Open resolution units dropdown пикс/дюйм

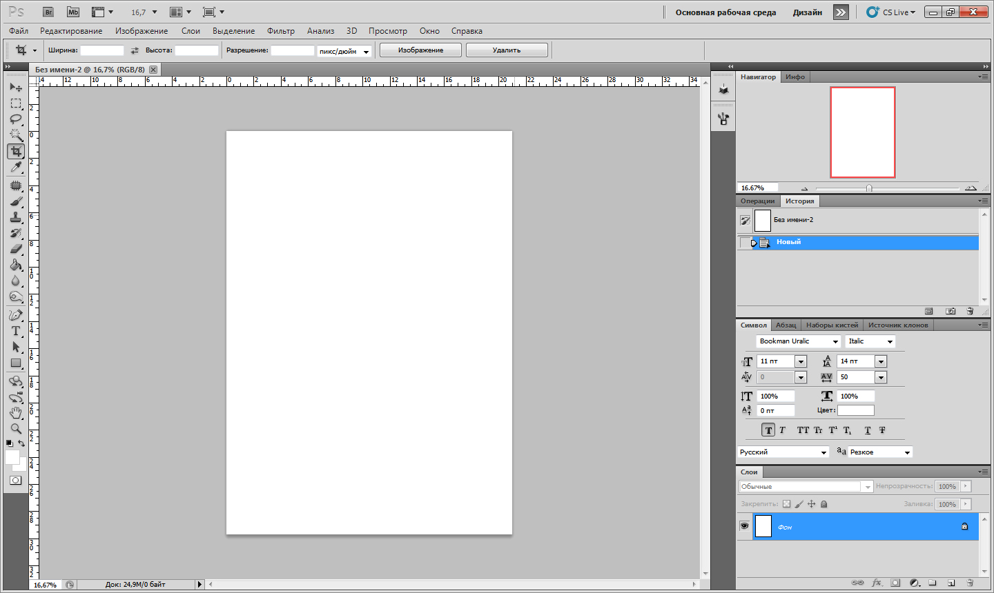coord(344,51)
